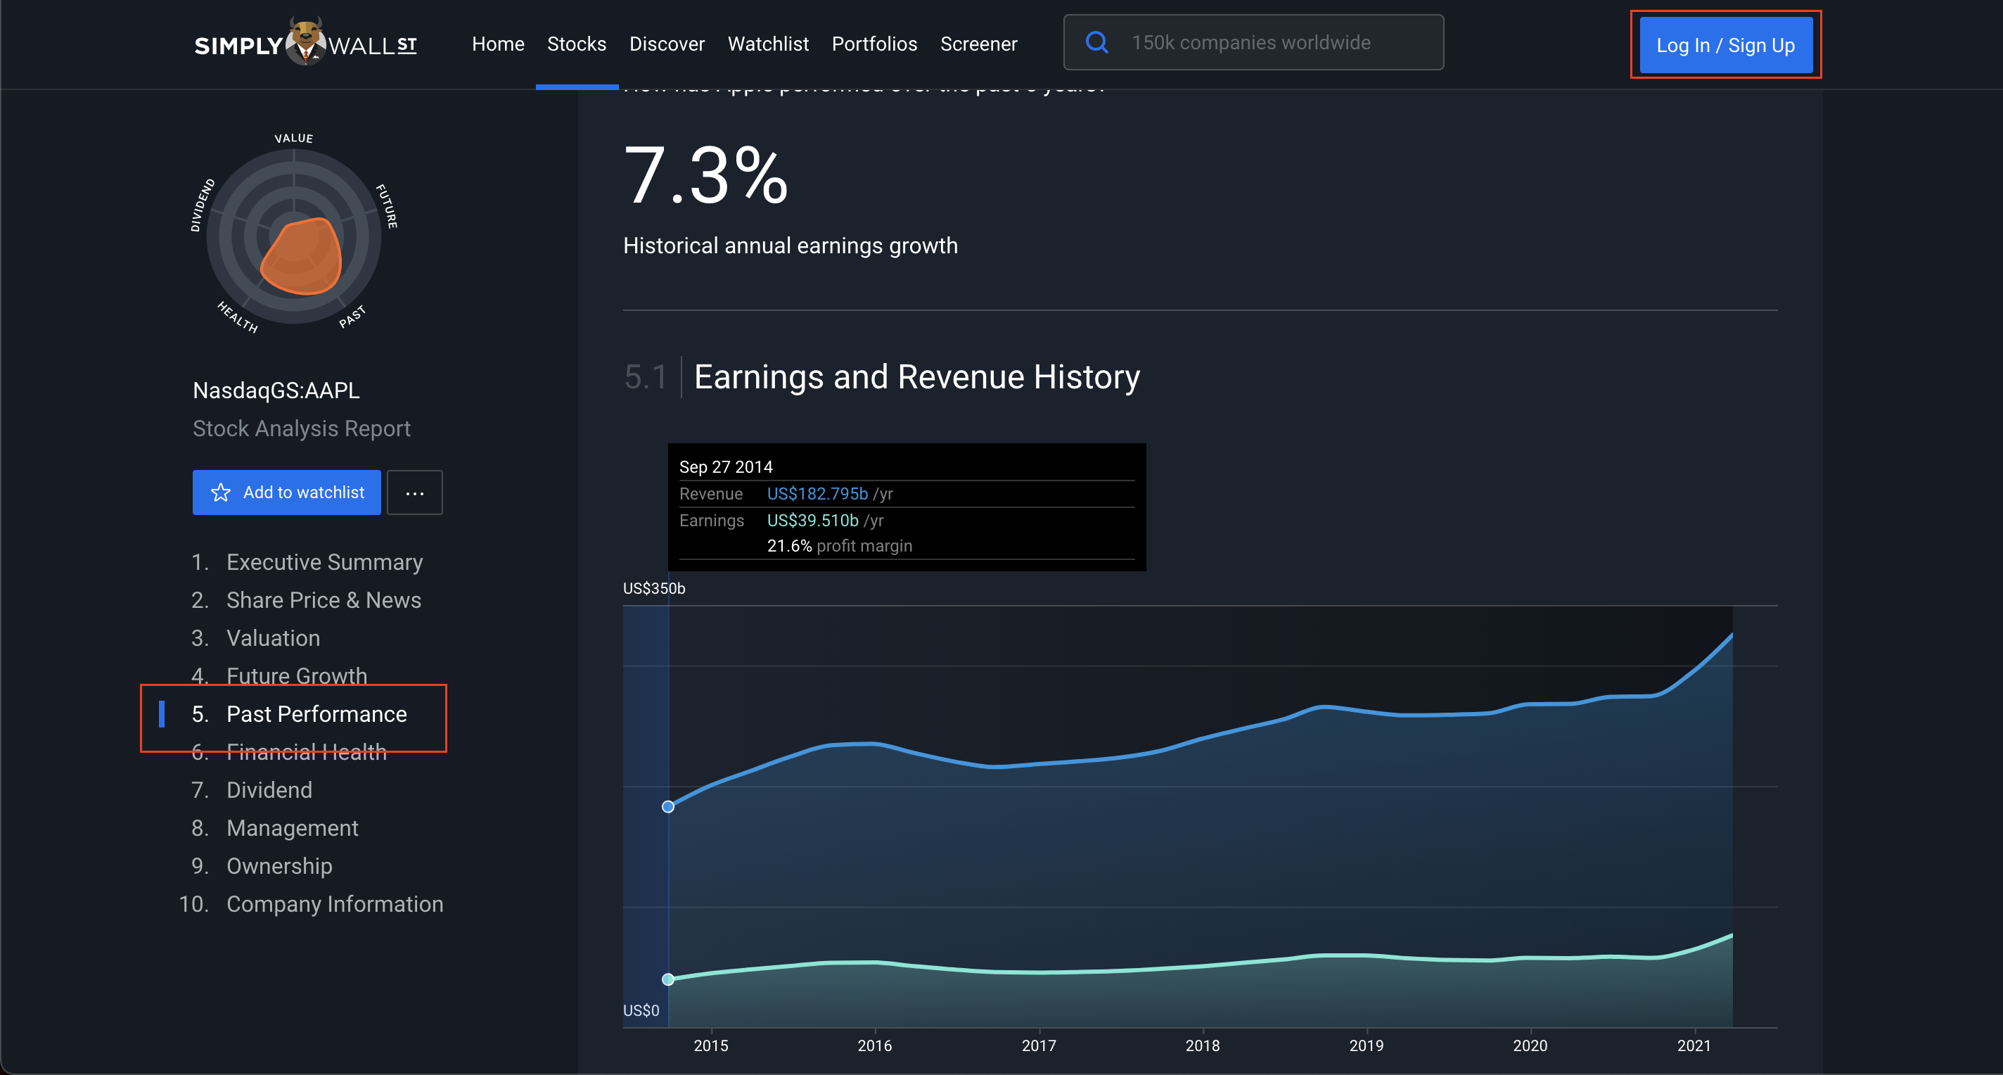Jump to Dividend section
This screenshot has height=1075, width=2003.
(269, 789)
